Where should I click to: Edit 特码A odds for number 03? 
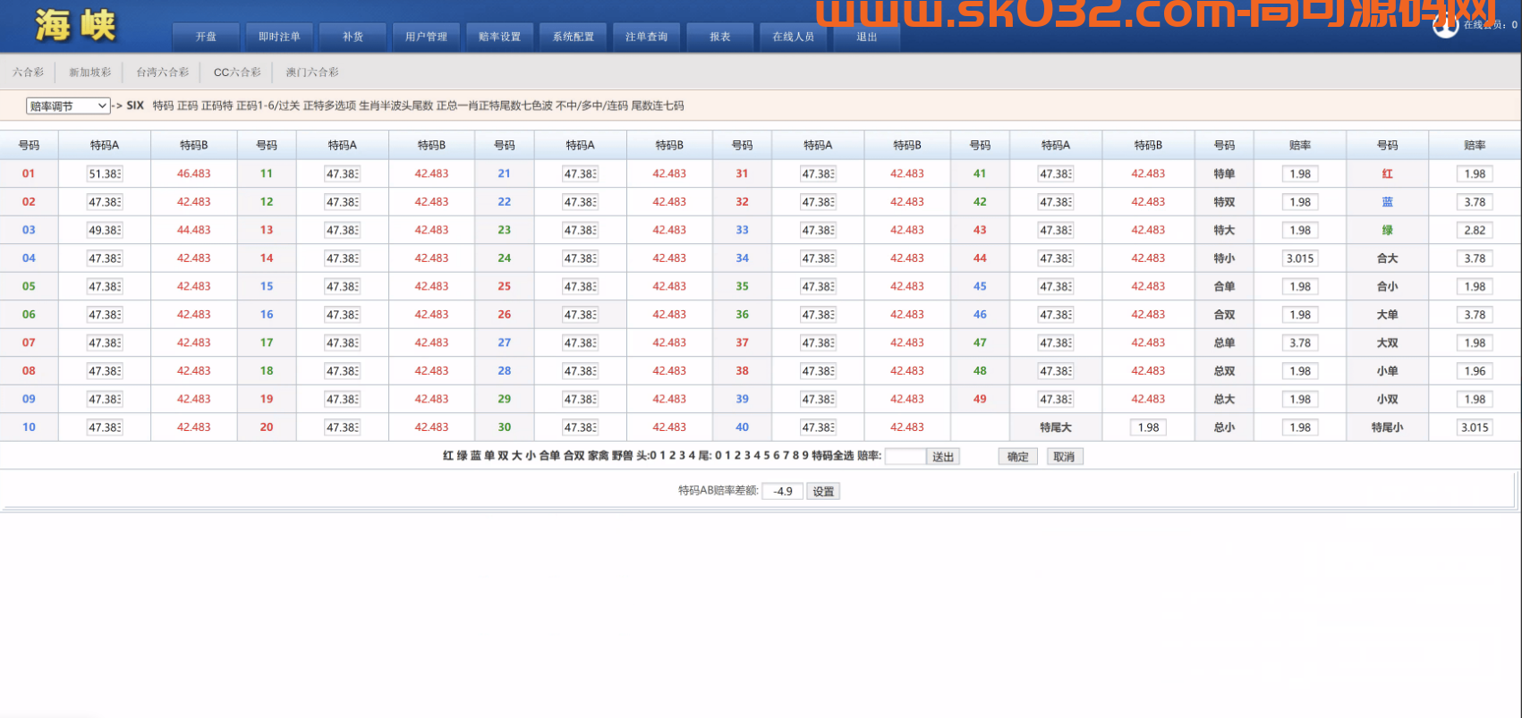(x=105, y=231)
